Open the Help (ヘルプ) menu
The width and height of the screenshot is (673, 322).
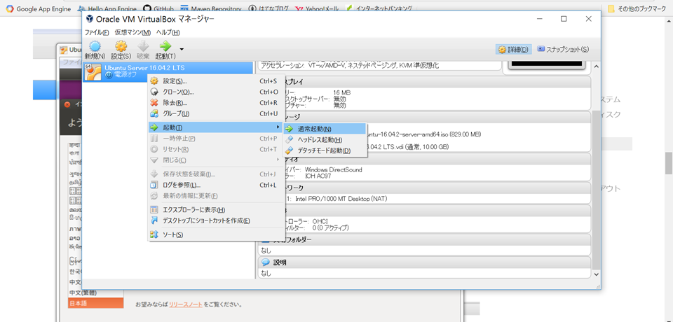tap(168, 32)
